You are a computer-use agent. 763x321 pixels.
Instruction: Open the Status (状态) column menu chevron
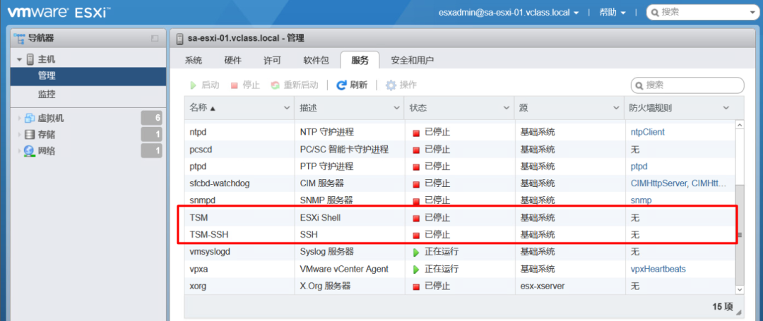coord(507,107)
